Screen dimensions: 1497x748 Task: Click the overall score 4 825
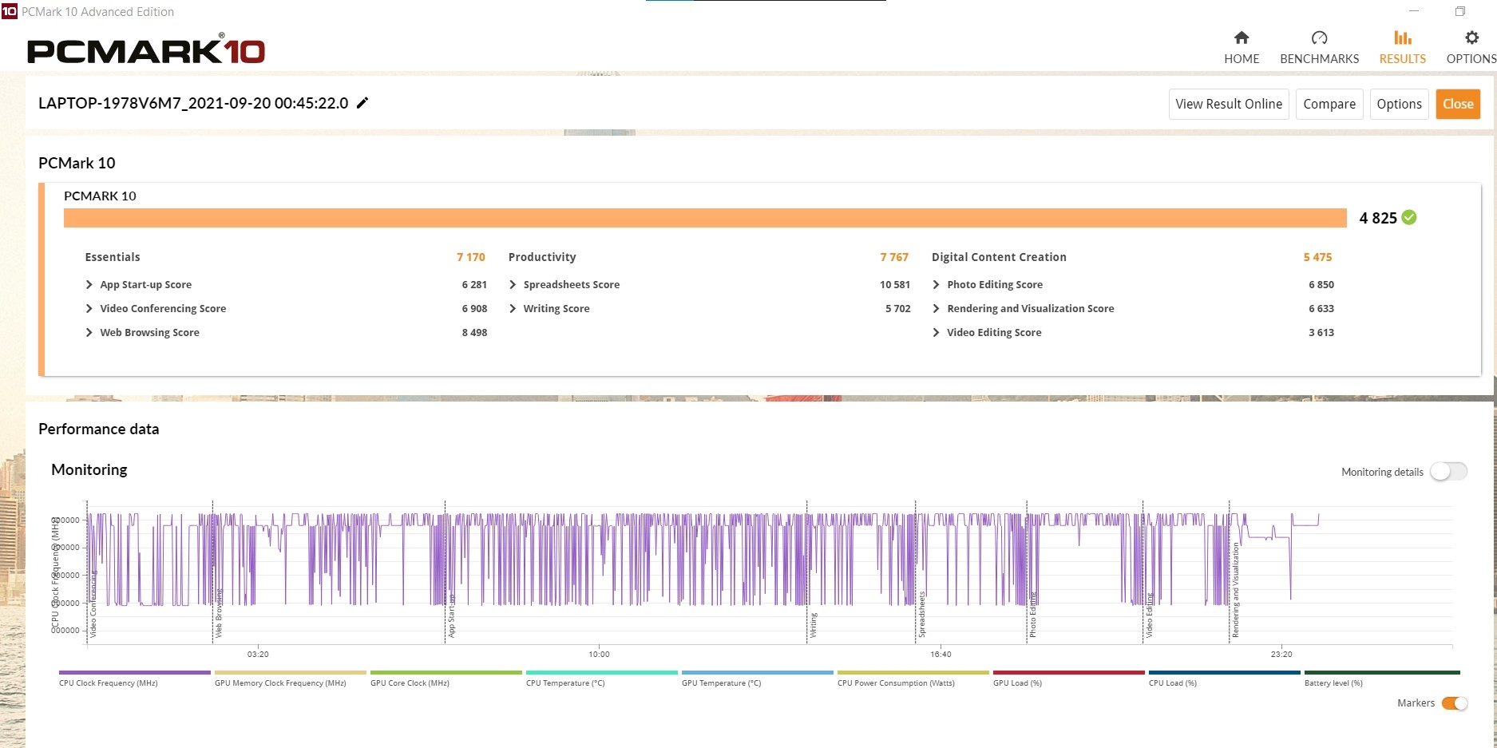[1378, 218]
